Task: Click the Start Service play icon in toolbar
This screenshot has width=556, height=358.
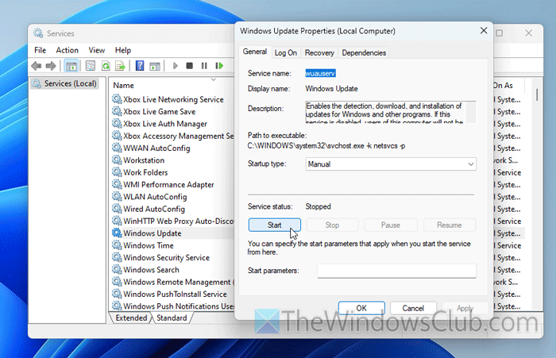Action: click(175, 66)
